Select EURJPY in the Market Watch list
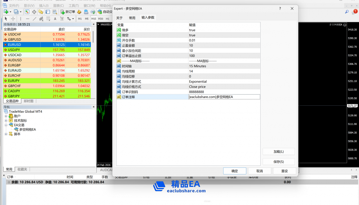The width and height of the screenshot is (359, 205). (x=14, y=81)
